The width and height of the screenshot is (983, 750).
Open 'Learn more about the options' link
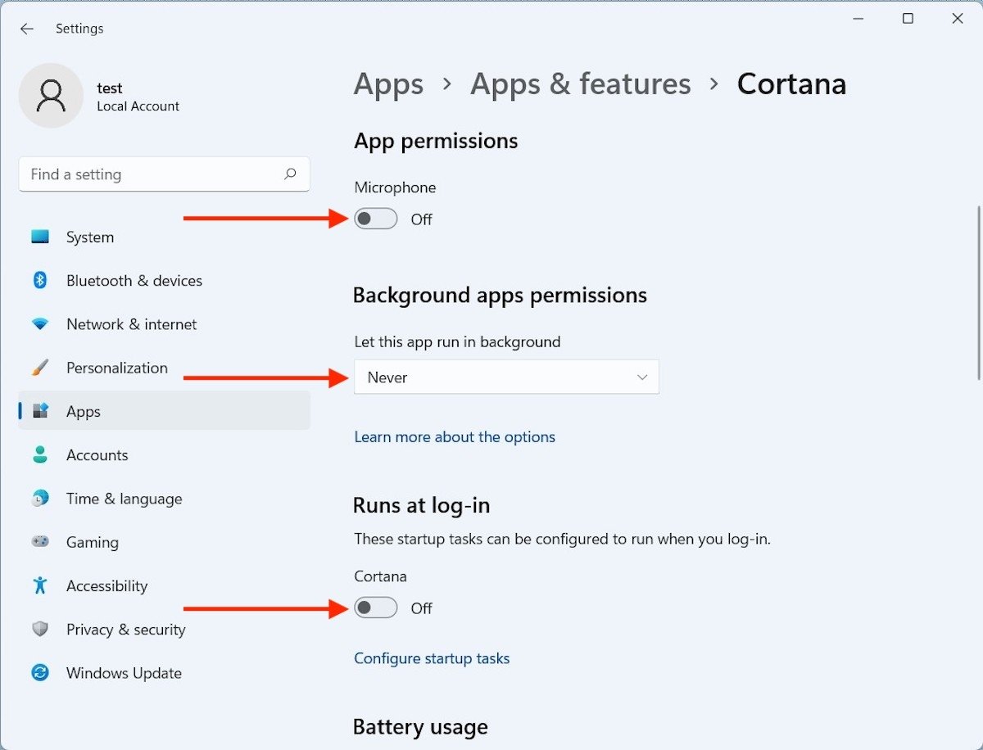coord(455,437)
